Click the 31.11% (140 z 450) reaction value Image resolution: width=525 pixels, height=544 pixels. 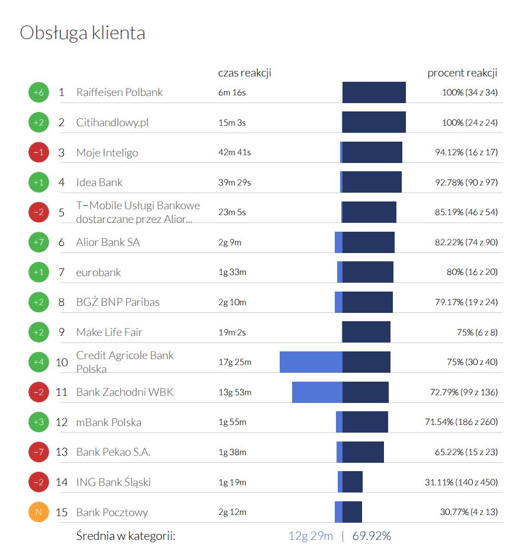(461, 482)
